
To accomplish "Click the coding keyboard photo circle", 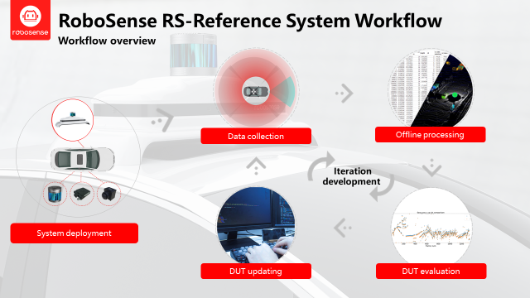I will 256,225.
